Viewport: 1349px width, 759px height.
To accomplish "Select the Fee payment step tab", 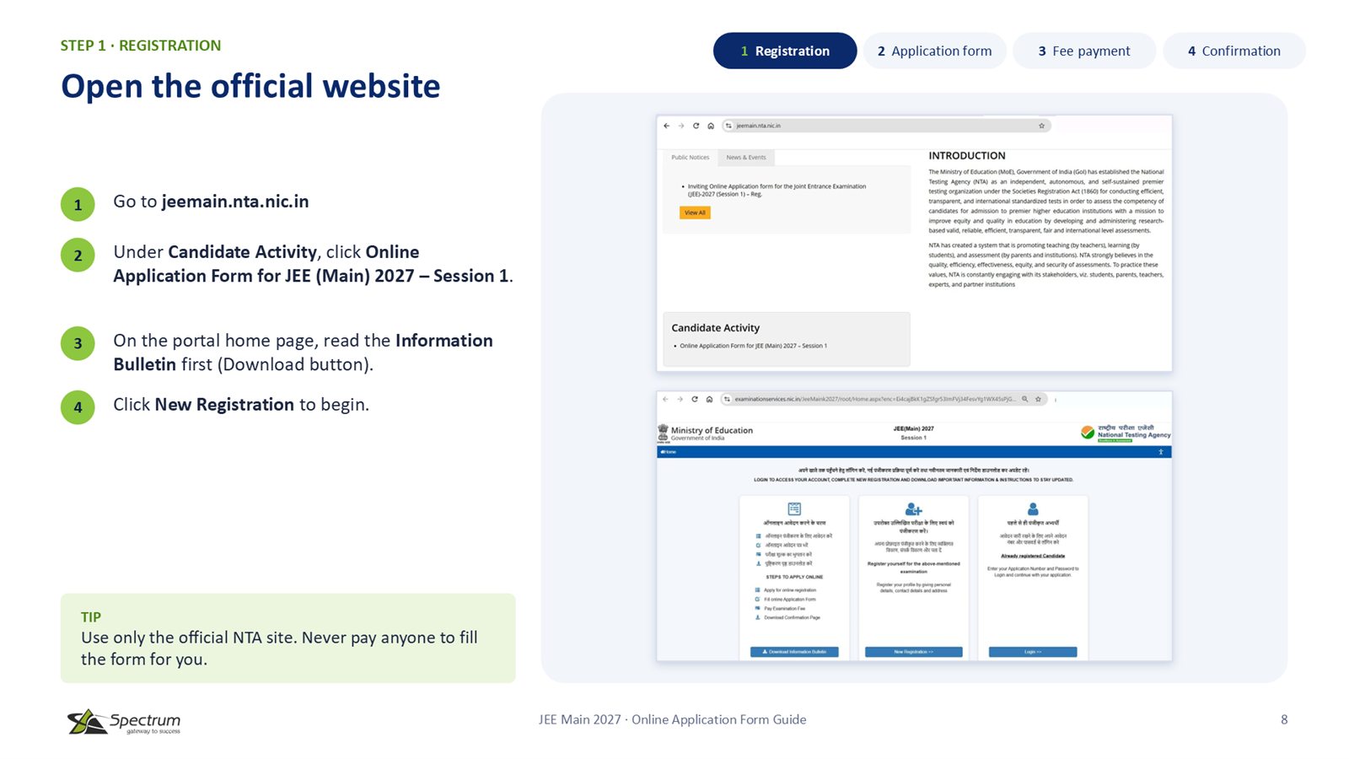I will pos(1084,51).
